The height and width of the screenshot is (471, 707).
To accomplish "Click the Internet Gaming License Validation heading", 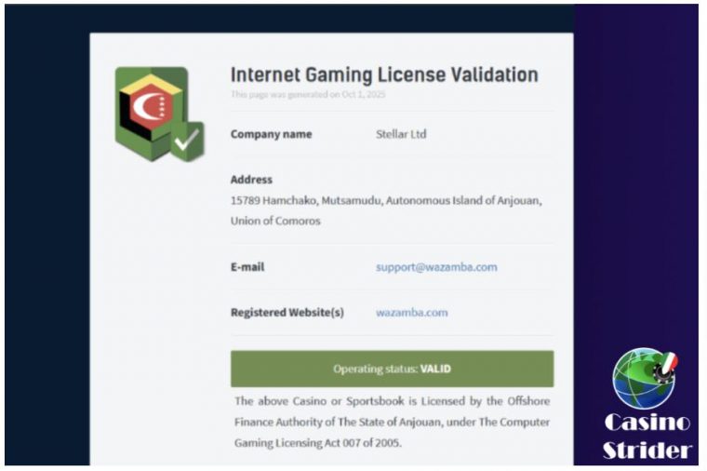I will tap(383, 74).
